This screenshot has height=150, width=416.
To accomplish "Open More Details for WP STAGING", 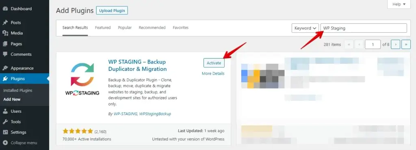I will click(213, 74).
